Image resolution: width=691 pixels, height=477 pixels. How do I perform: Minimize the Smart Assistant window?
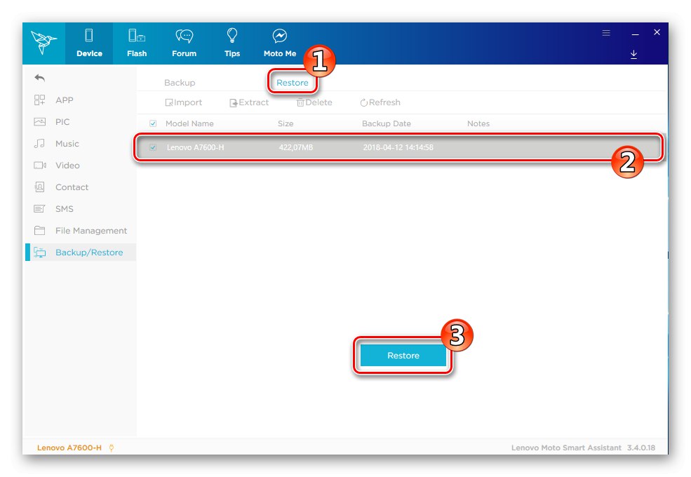click(x=635, y=34)
